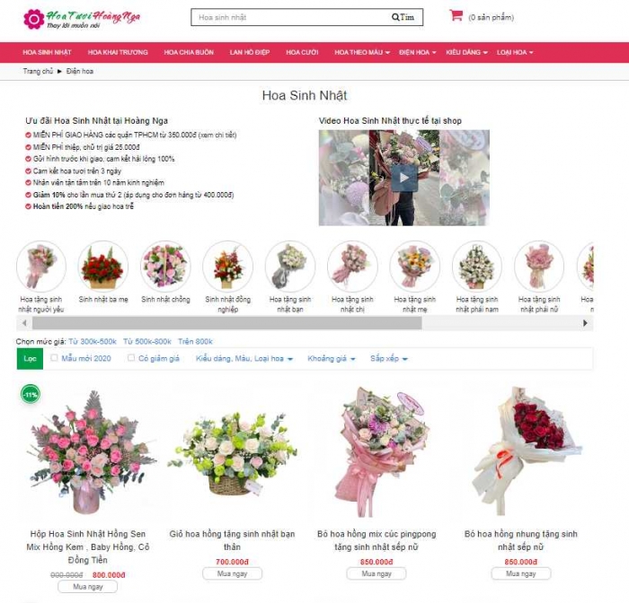
Task: Expand Kiểu dáng, Màu, Loại hoa dropdown
Action: (x=244, y=359)
